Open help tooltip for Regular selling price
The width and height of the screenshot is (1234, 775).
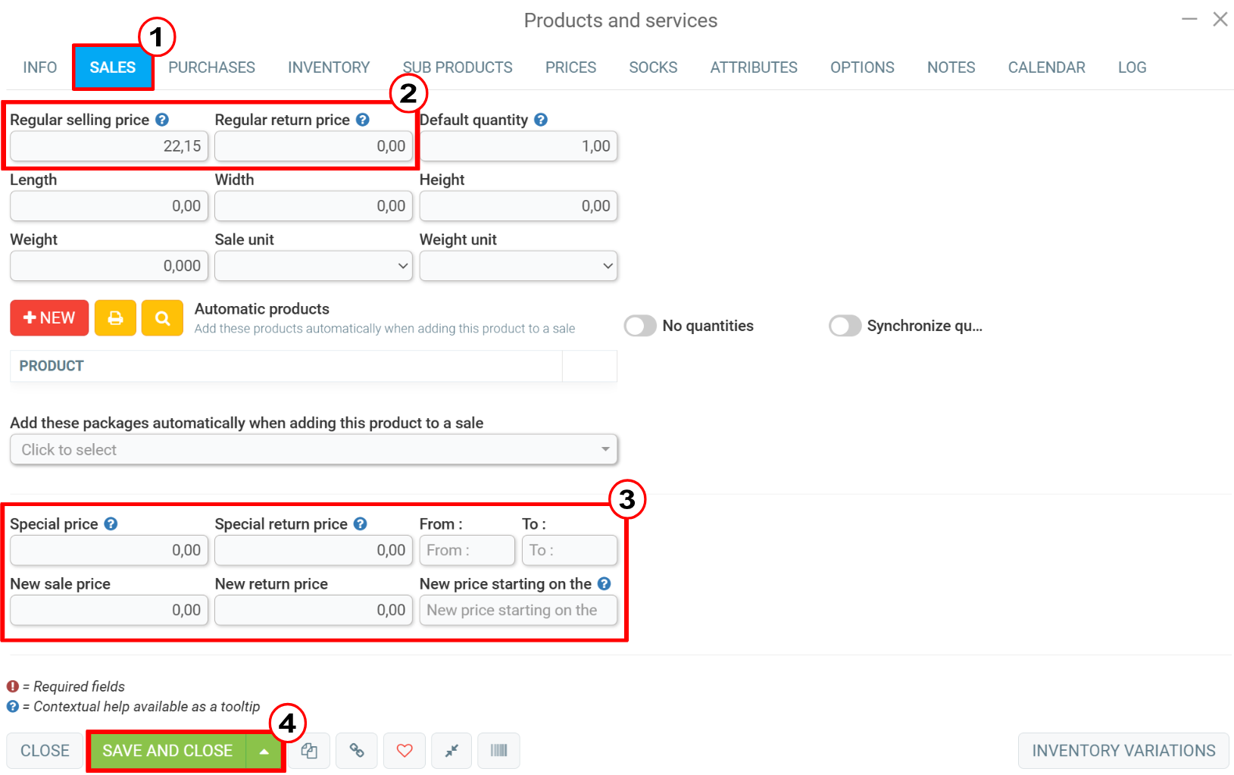(162, 120)
